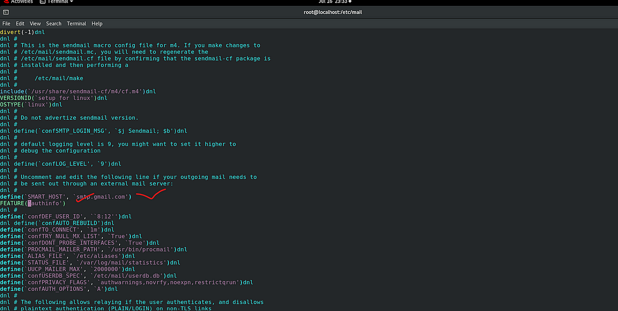
Task: Click the terminal window icon in the title bar
Action: click(6, 12)
